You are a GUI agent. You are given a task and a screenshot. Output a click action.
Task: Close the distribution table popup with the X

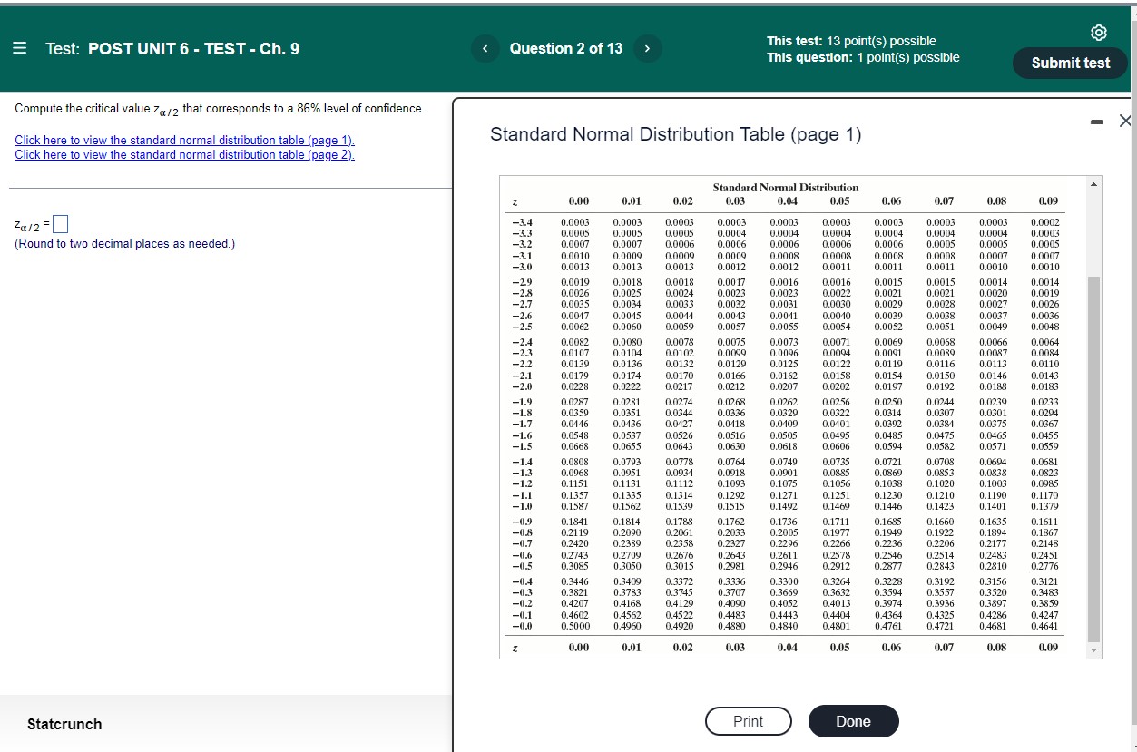coord(1125,120)
